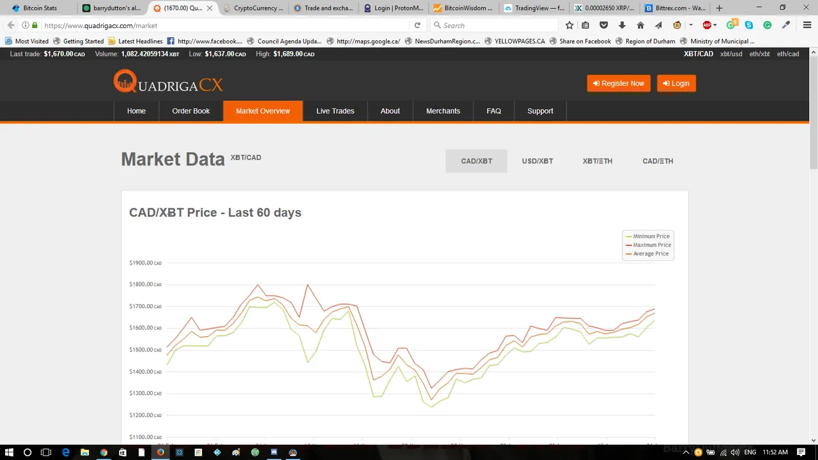
Task: Reload the current page
Action: 417,26
